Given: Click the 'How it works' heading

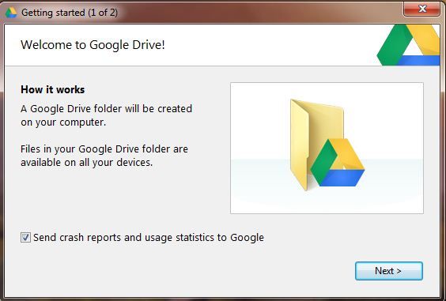Looking at the screenshot, I should [x=53, y=89].
